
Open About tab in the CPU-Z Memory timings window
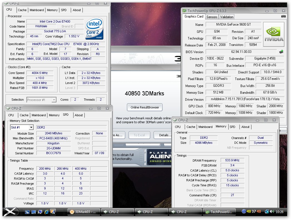coord(245,127)
